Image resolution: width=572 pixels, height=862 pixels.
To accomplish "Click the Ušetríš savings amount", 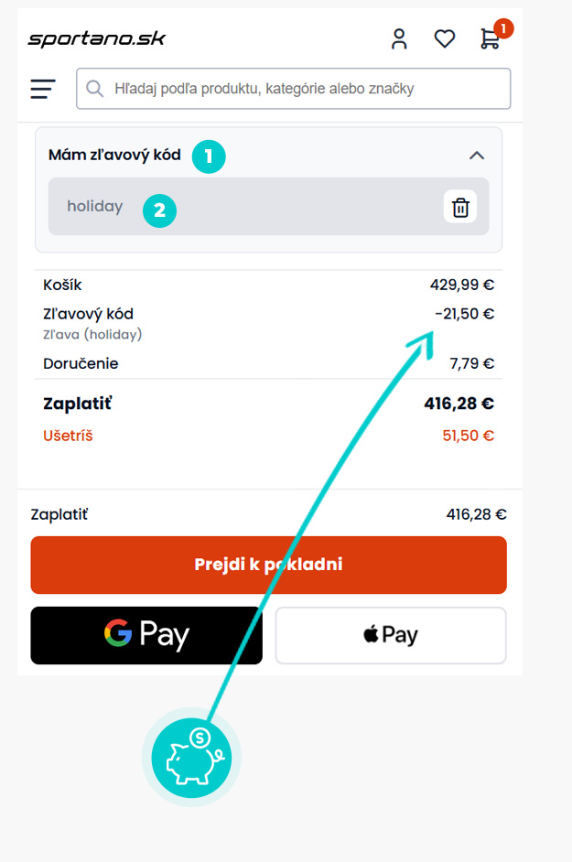I will click(x=468, y=436).
